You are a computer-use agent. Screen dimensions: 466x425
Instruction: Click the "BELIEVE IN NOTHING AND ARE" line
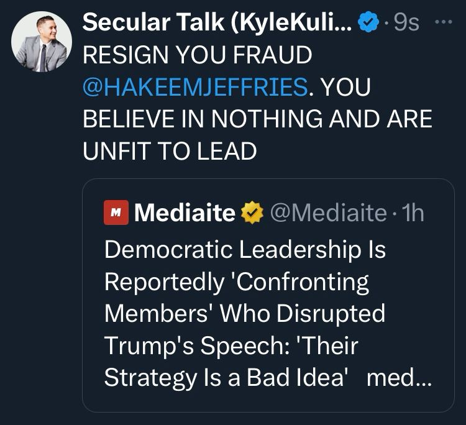(257, 119)
